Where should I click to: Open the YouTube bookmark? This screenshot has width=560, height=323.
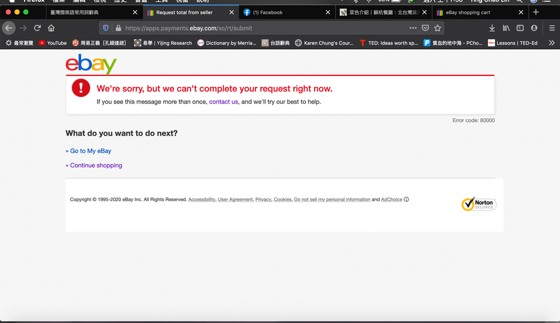(53, 43)
